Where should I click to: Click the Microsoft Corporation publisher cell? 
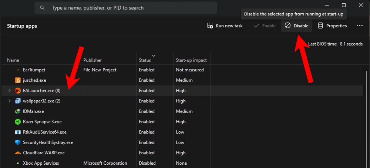tap(105, 163)
